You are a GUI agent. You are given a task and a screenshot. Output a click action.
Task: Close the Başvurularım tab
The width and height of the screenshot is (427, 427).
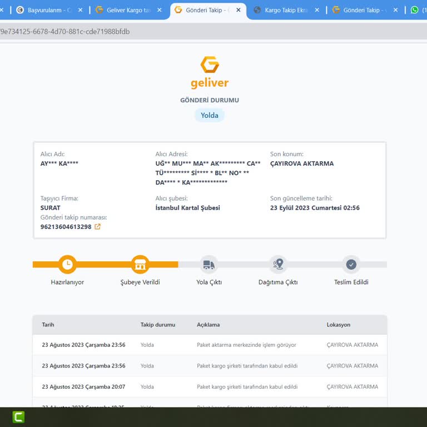pyautogui.click(x=80, y=10)
